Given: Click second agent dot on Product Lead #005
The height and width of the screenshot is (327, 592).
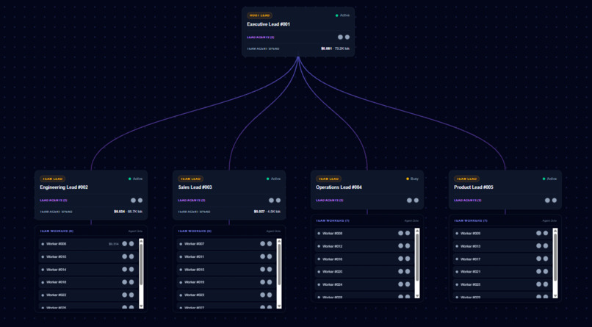Looking at the screenshot, I should coord(555,200).
